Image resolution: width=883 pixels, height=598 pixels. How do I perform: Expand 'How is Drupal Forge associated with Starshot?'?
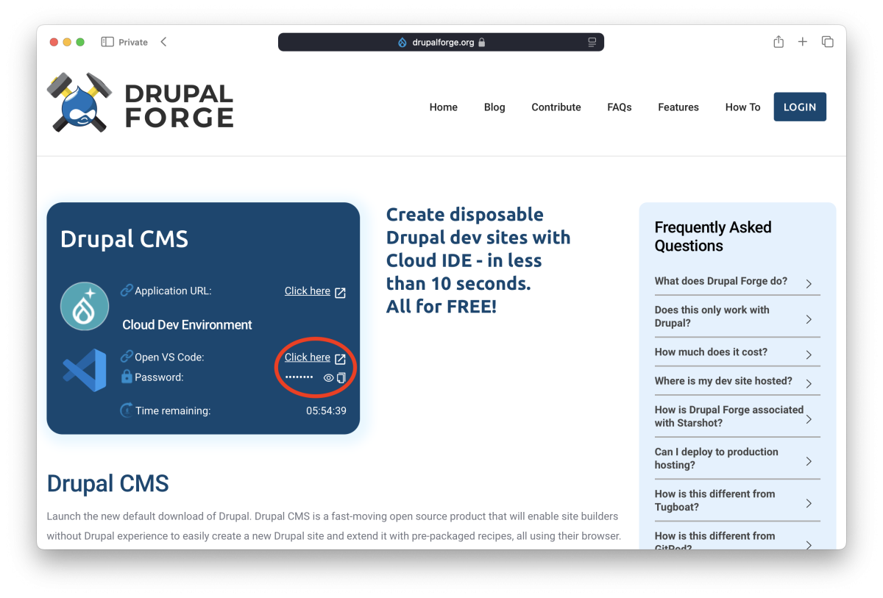pos(737,417)
